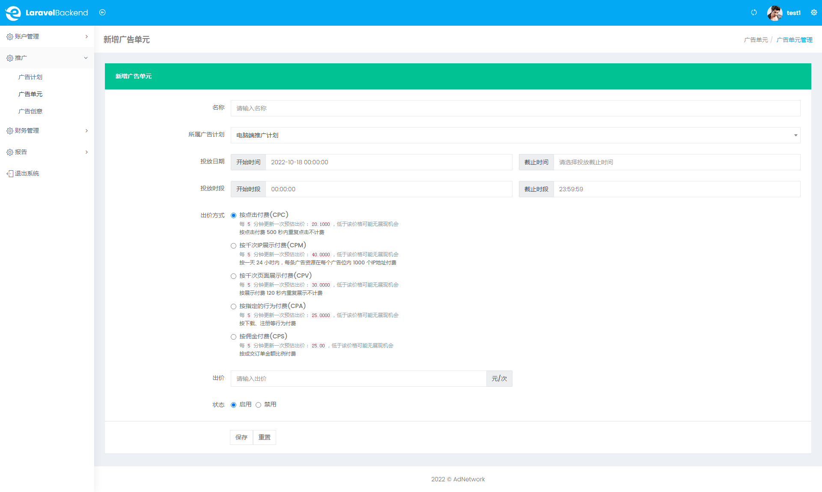
Task: Collapse sidebar using the header arrow icon
Action: coord(102,12)
